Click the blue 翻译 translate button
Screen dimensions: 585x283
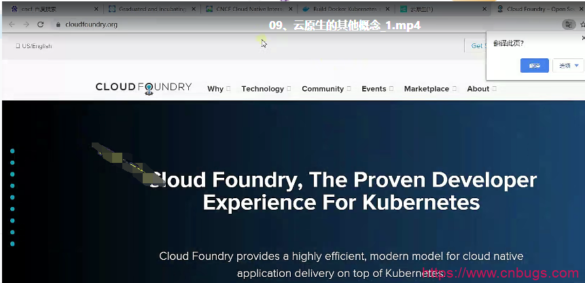click(x=534, y=65)
